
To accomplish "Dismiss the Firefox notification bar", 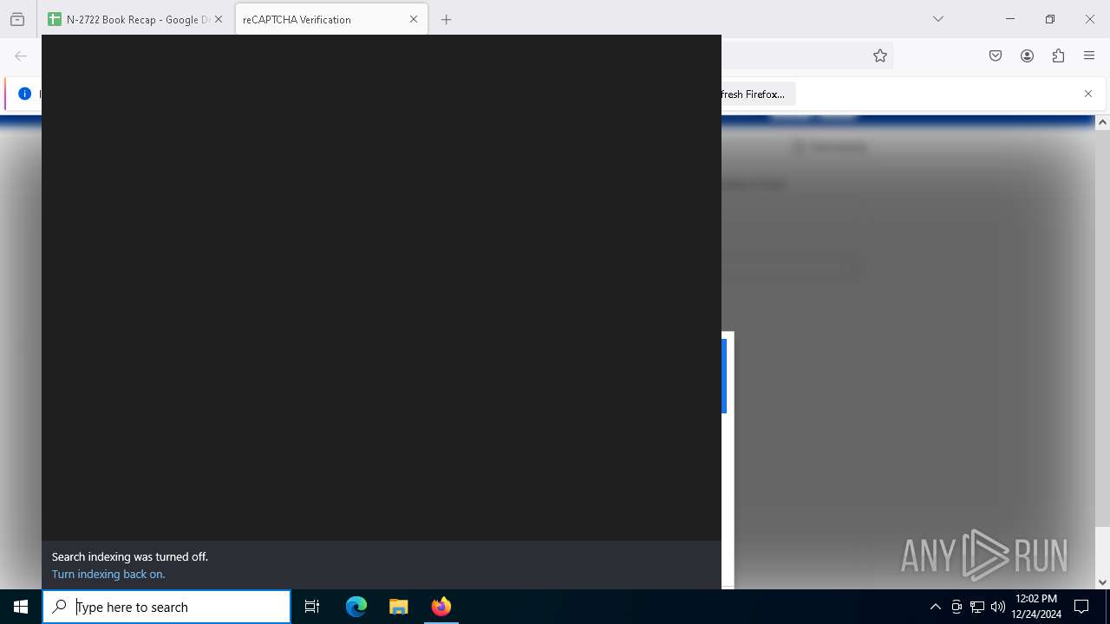I will [1088, 94].
